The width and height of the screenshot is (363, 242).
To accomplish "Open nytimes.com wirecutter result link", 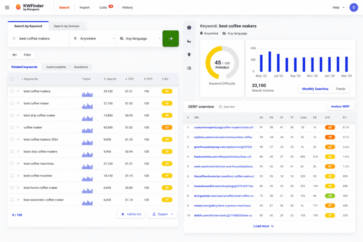I will click(x=224, y=137).
